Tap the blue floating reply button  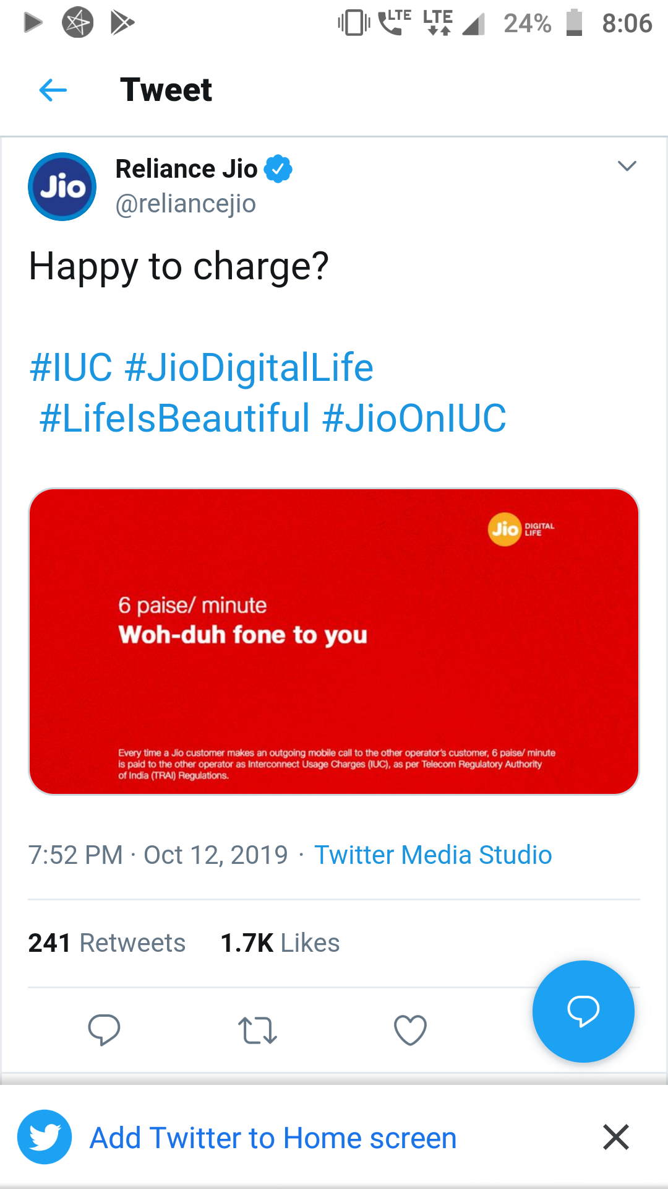[x=583, y=1011]
